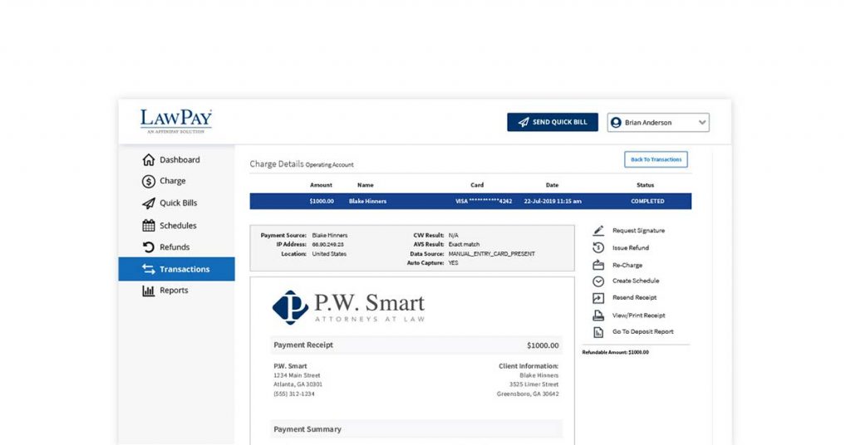Click the Exact match AVS result value
Viewport: 851px width, 445px height.
point(464,244)
